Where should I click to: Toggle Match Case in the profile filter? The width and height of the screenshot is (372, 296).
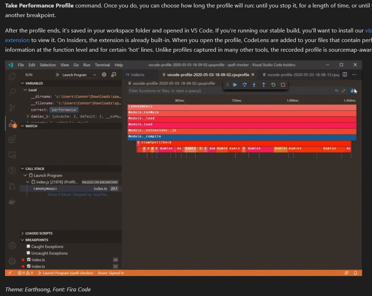[x=336, y=91]
